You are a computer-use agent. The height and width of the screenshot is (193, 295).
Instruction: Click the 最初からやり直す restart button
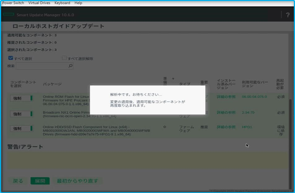77,181
